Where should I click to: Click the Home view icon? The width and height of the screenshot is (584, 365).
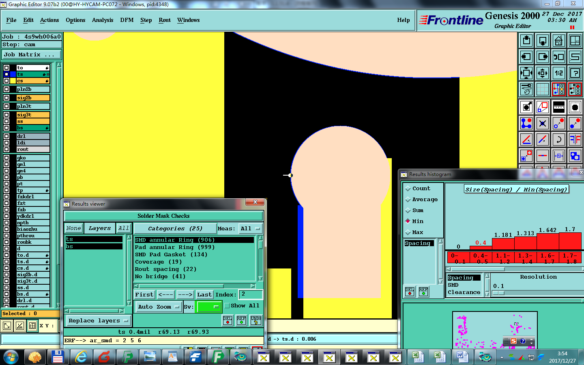point(558,41)
